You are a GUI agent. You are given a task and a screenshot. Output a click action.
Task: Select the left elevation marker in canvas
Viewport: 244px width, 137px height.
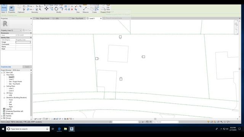coord(97,59)
